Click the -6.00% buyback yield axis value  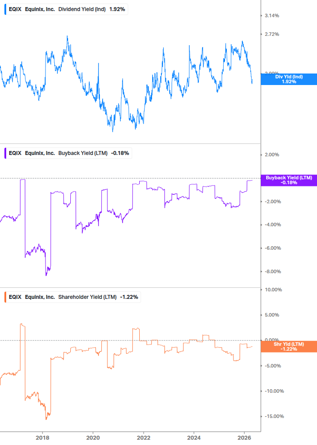click(x=273, y=248)
